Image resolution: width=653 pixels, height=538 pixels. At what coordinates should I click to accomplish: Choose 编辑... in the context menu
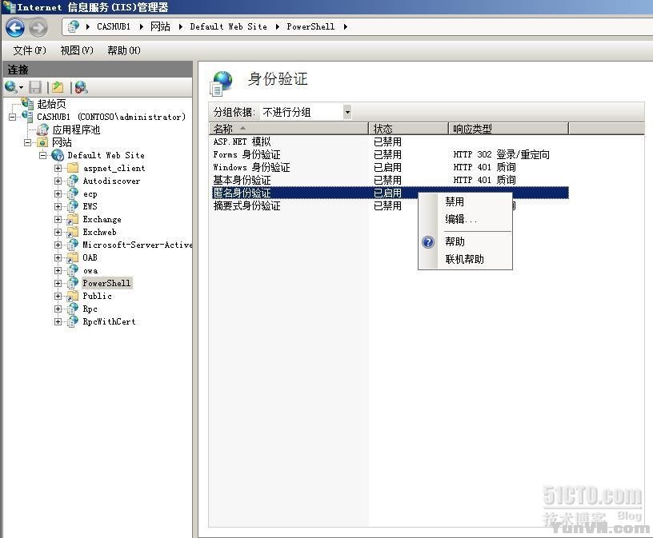pos(465,219)
